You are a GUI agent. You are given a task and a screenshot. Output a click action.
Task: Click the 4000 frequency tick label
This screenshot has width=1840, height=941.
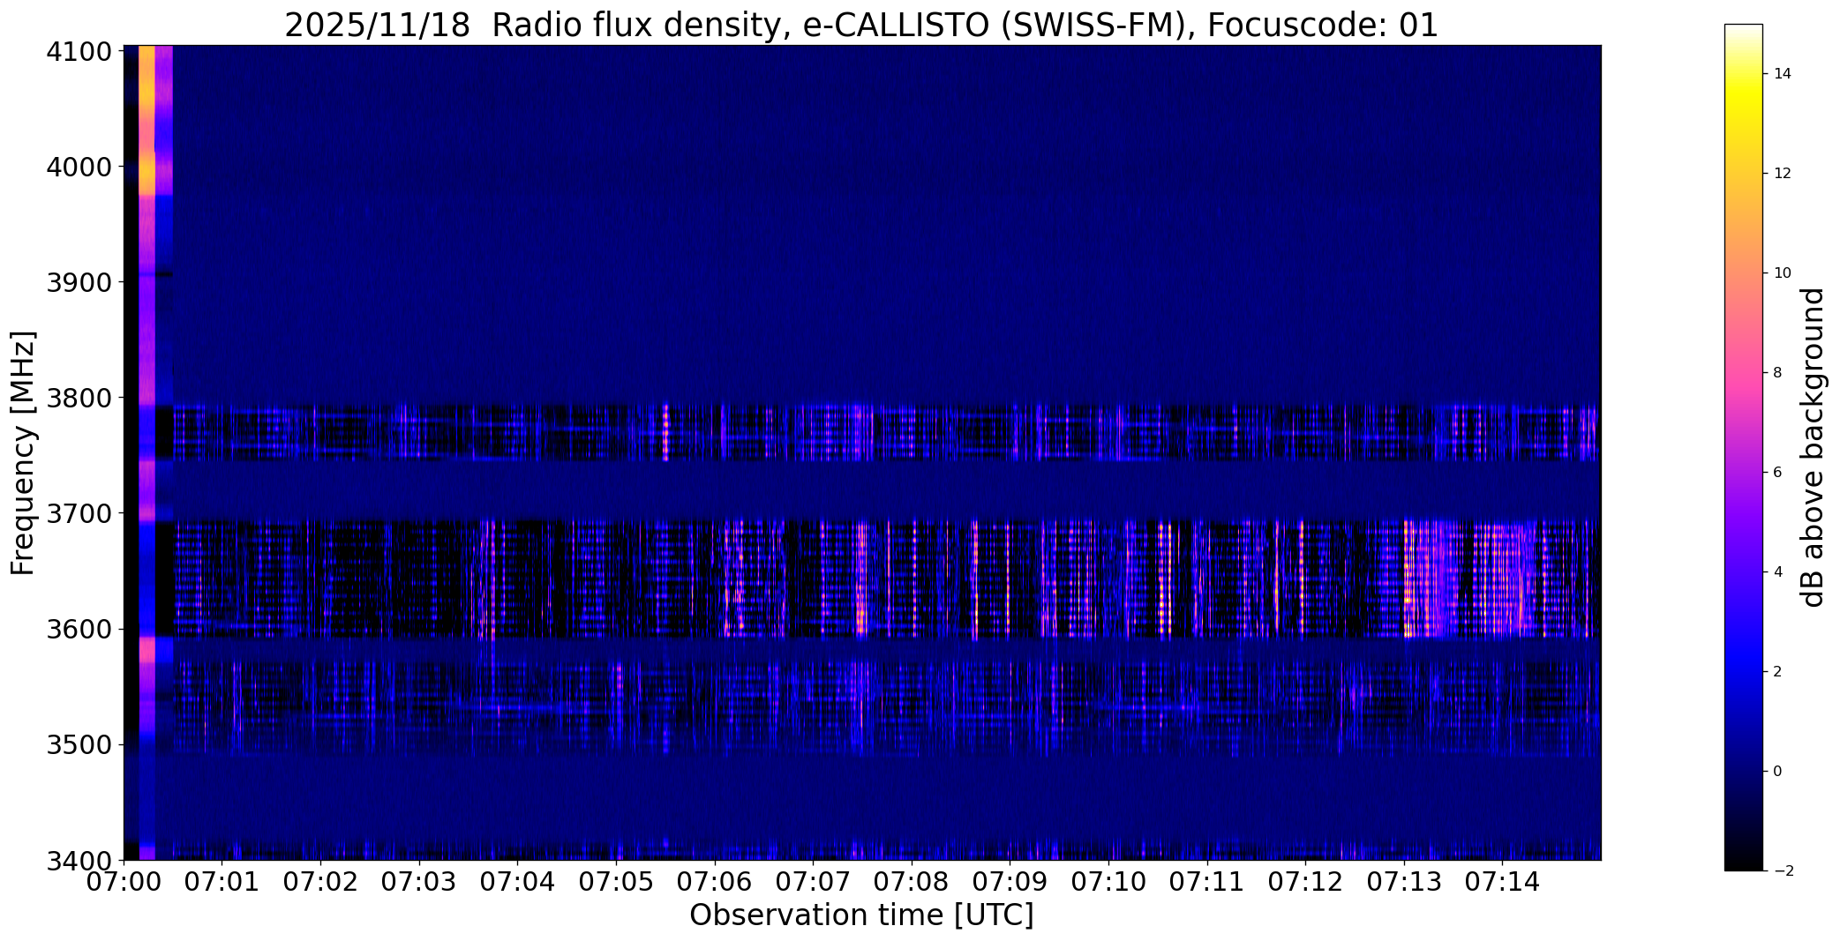coord(79,167)
